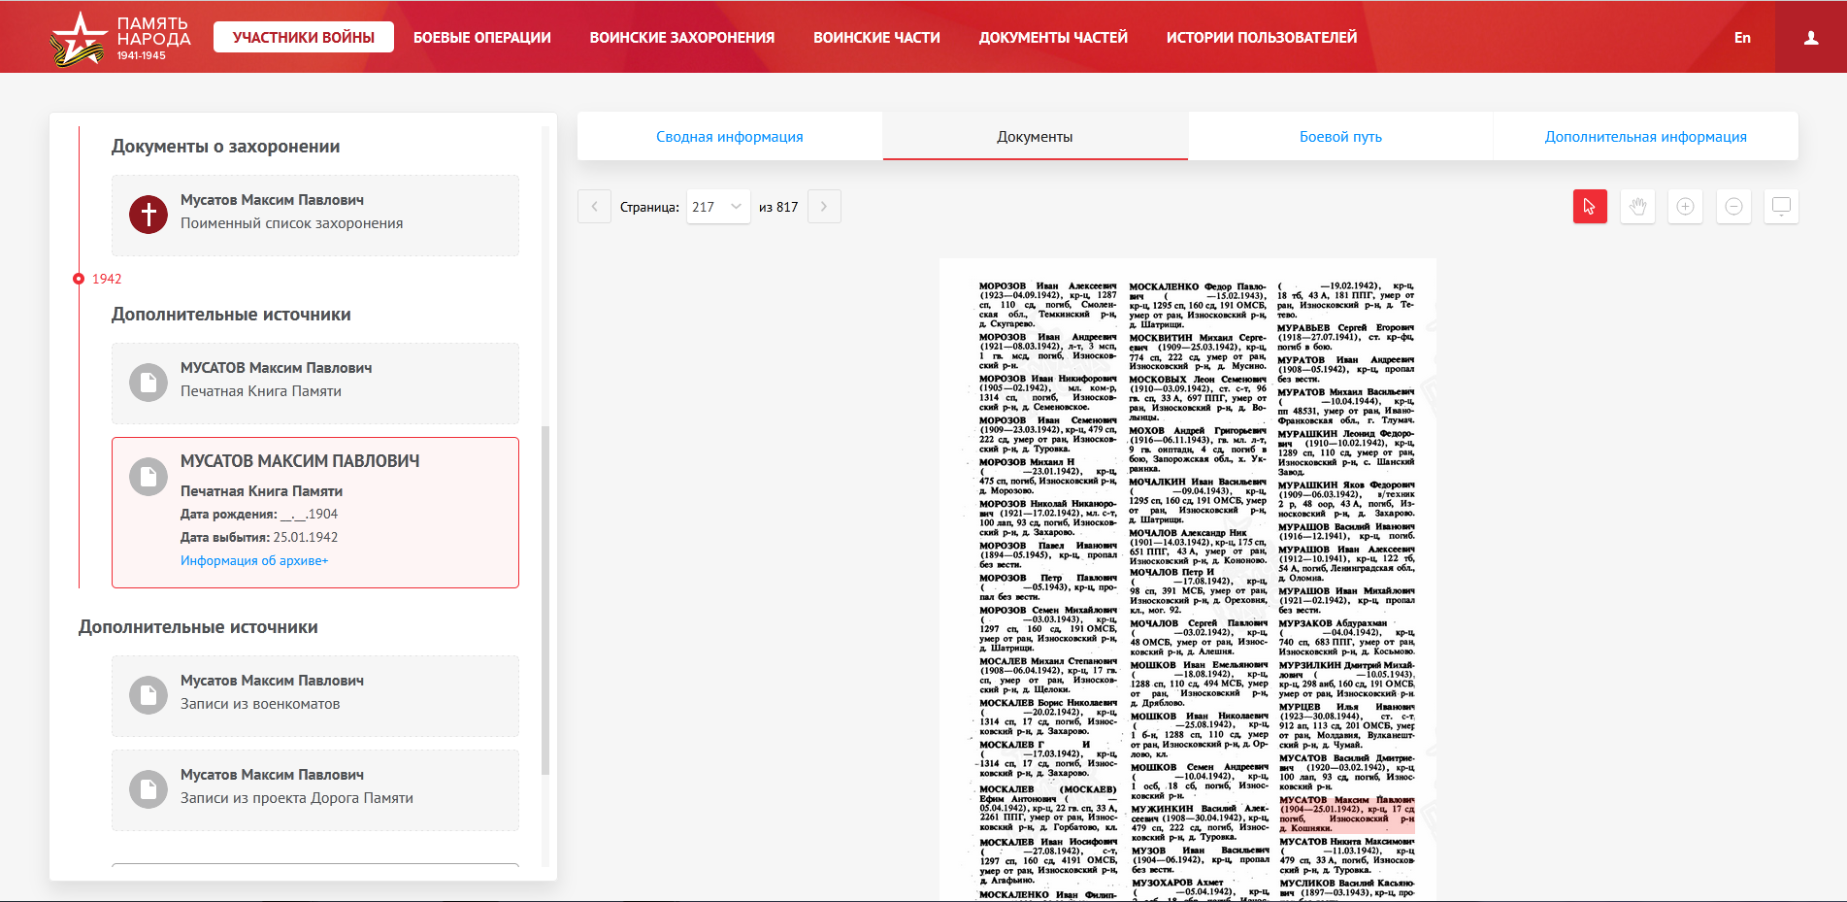Open the Дополнительная информация tab
The width and height of the screenshot is (1847, 902).
1645,137
